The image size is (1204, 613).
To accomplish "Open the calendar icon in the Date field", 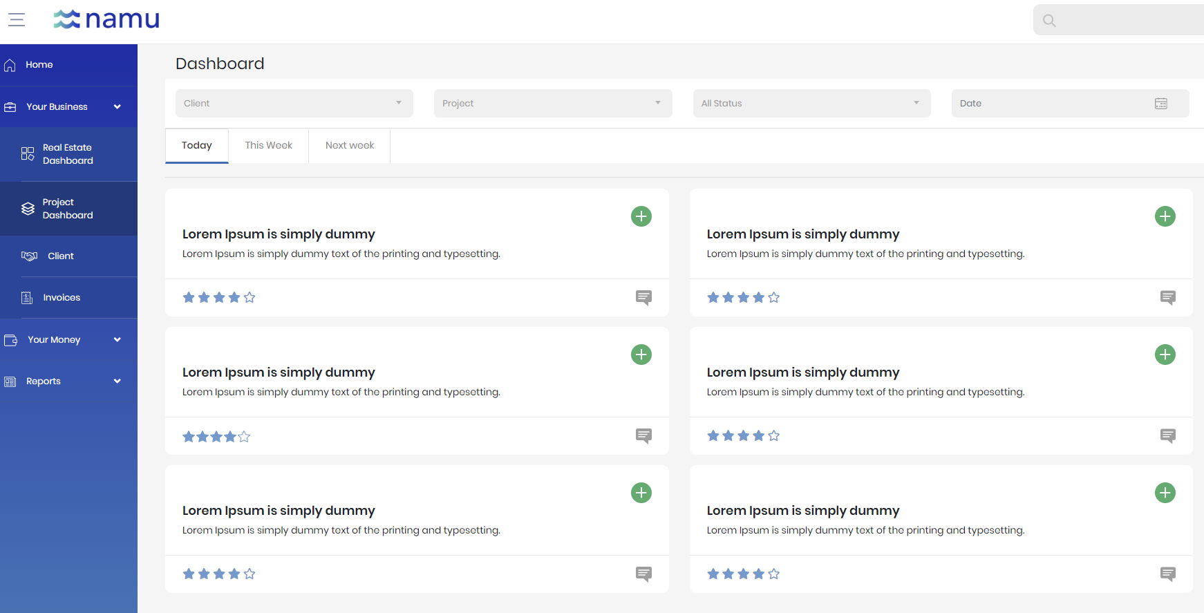I will [x=1161, y=104].
